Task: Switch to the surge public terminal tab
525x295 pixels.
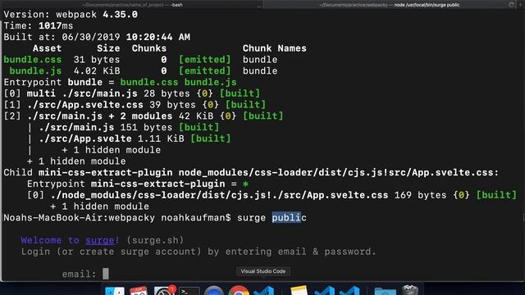Action: coord(390,5)
